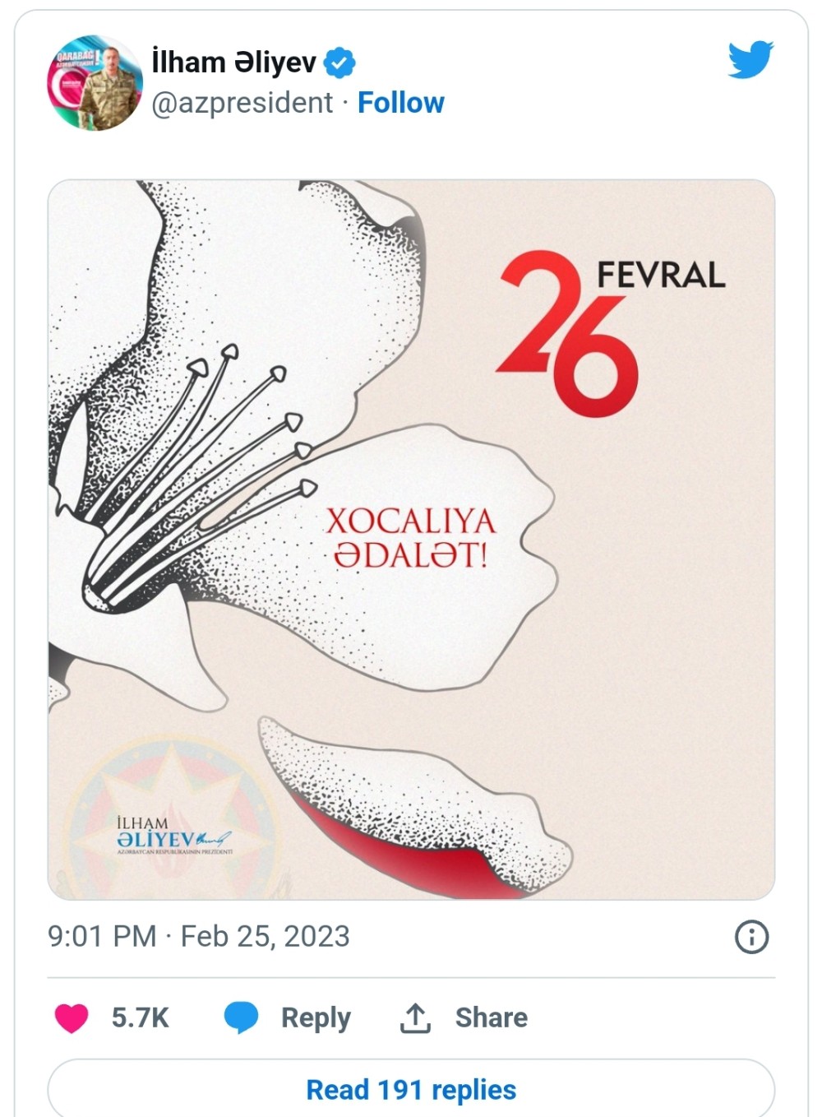This screenshot has width=822, height=1117.
Task: Like the tweet with heart icon
Action: tap(72, 1018)
